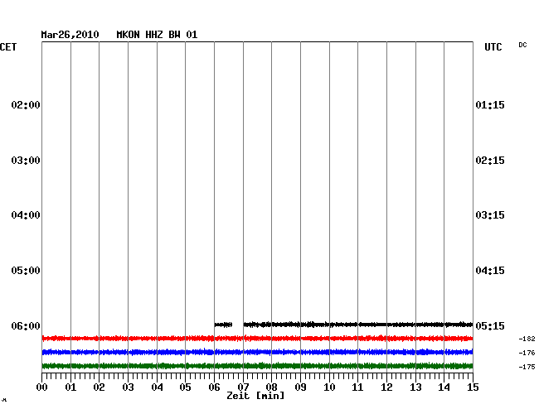This screenshot has width=539, height=409.
Task: Select the 02:00 CET time label
Action: pos(26,104)
